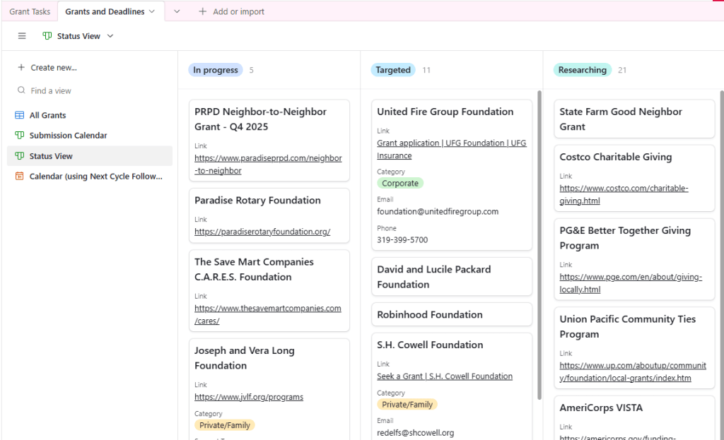Switch to the Grant Tasks tab
The image size is (724, 440).
pyautogui.click(x=30, y=11)
